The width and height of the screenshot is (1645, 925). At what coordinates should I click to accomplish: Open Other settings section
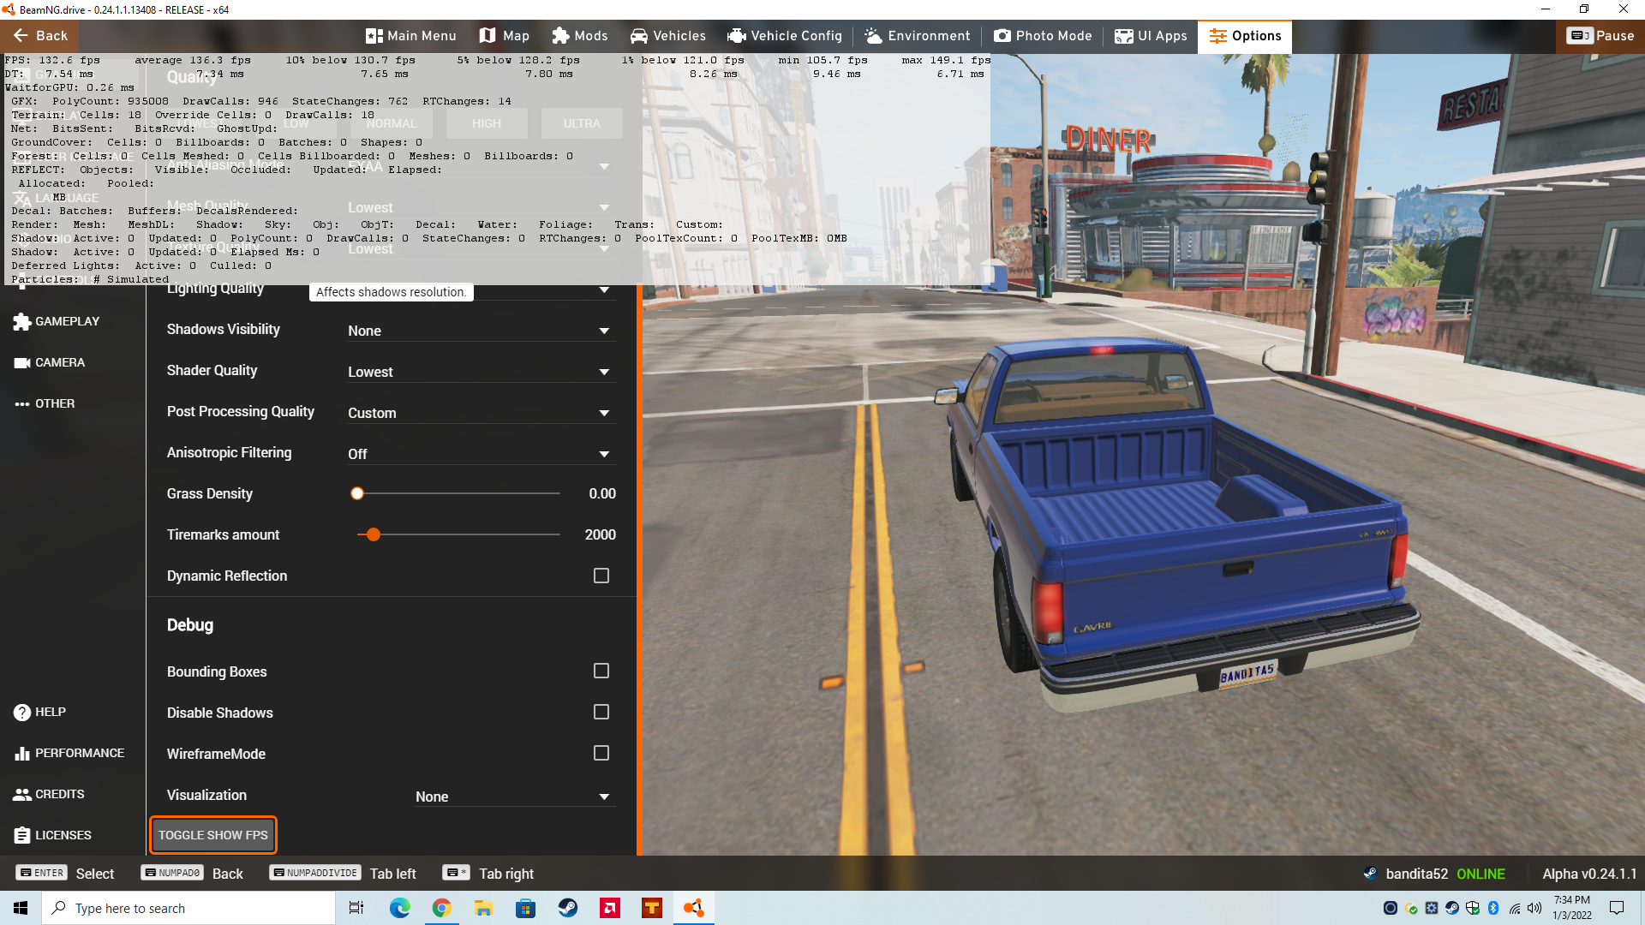click(45, 403)
